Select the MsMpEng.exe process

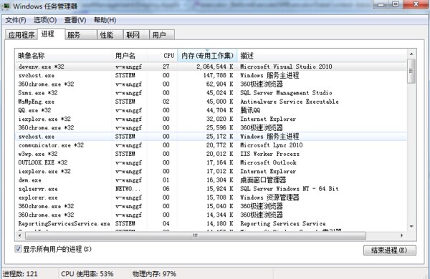[x=211, y=102]
